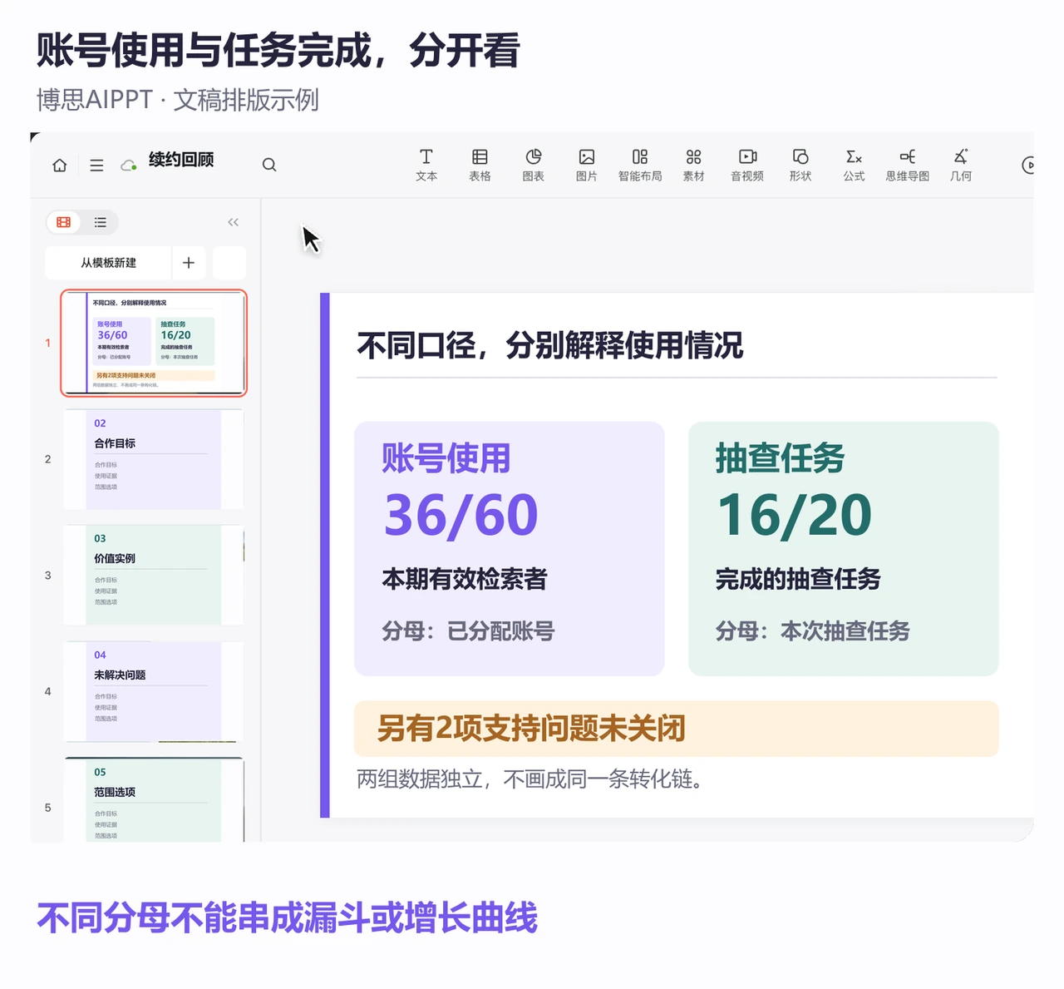Click 分母：本次抽查任务 text
Screen dimensions: 1064x989
[x=812, y=631]
